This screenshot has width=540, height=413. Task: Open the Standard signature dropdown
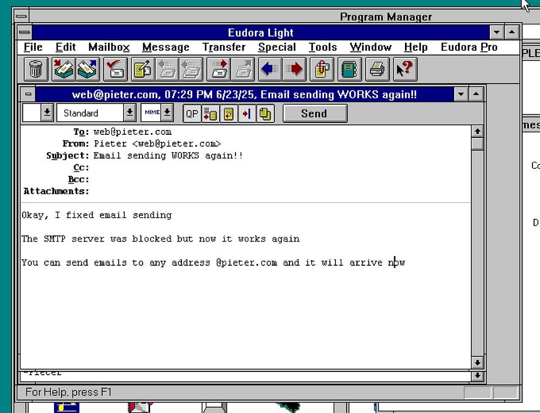point(130,113)
